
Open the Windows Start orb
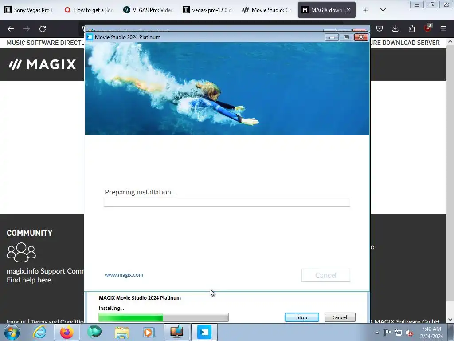pos(12,332)
